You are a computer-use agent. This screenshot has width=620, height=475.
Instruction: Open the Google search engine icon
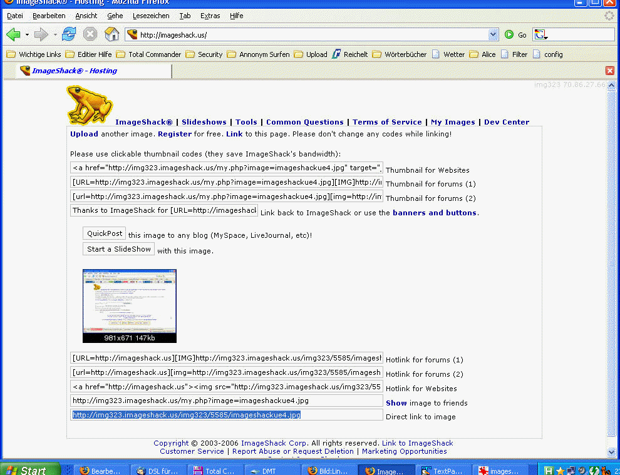pyautogui.click(x=540, y=35)
